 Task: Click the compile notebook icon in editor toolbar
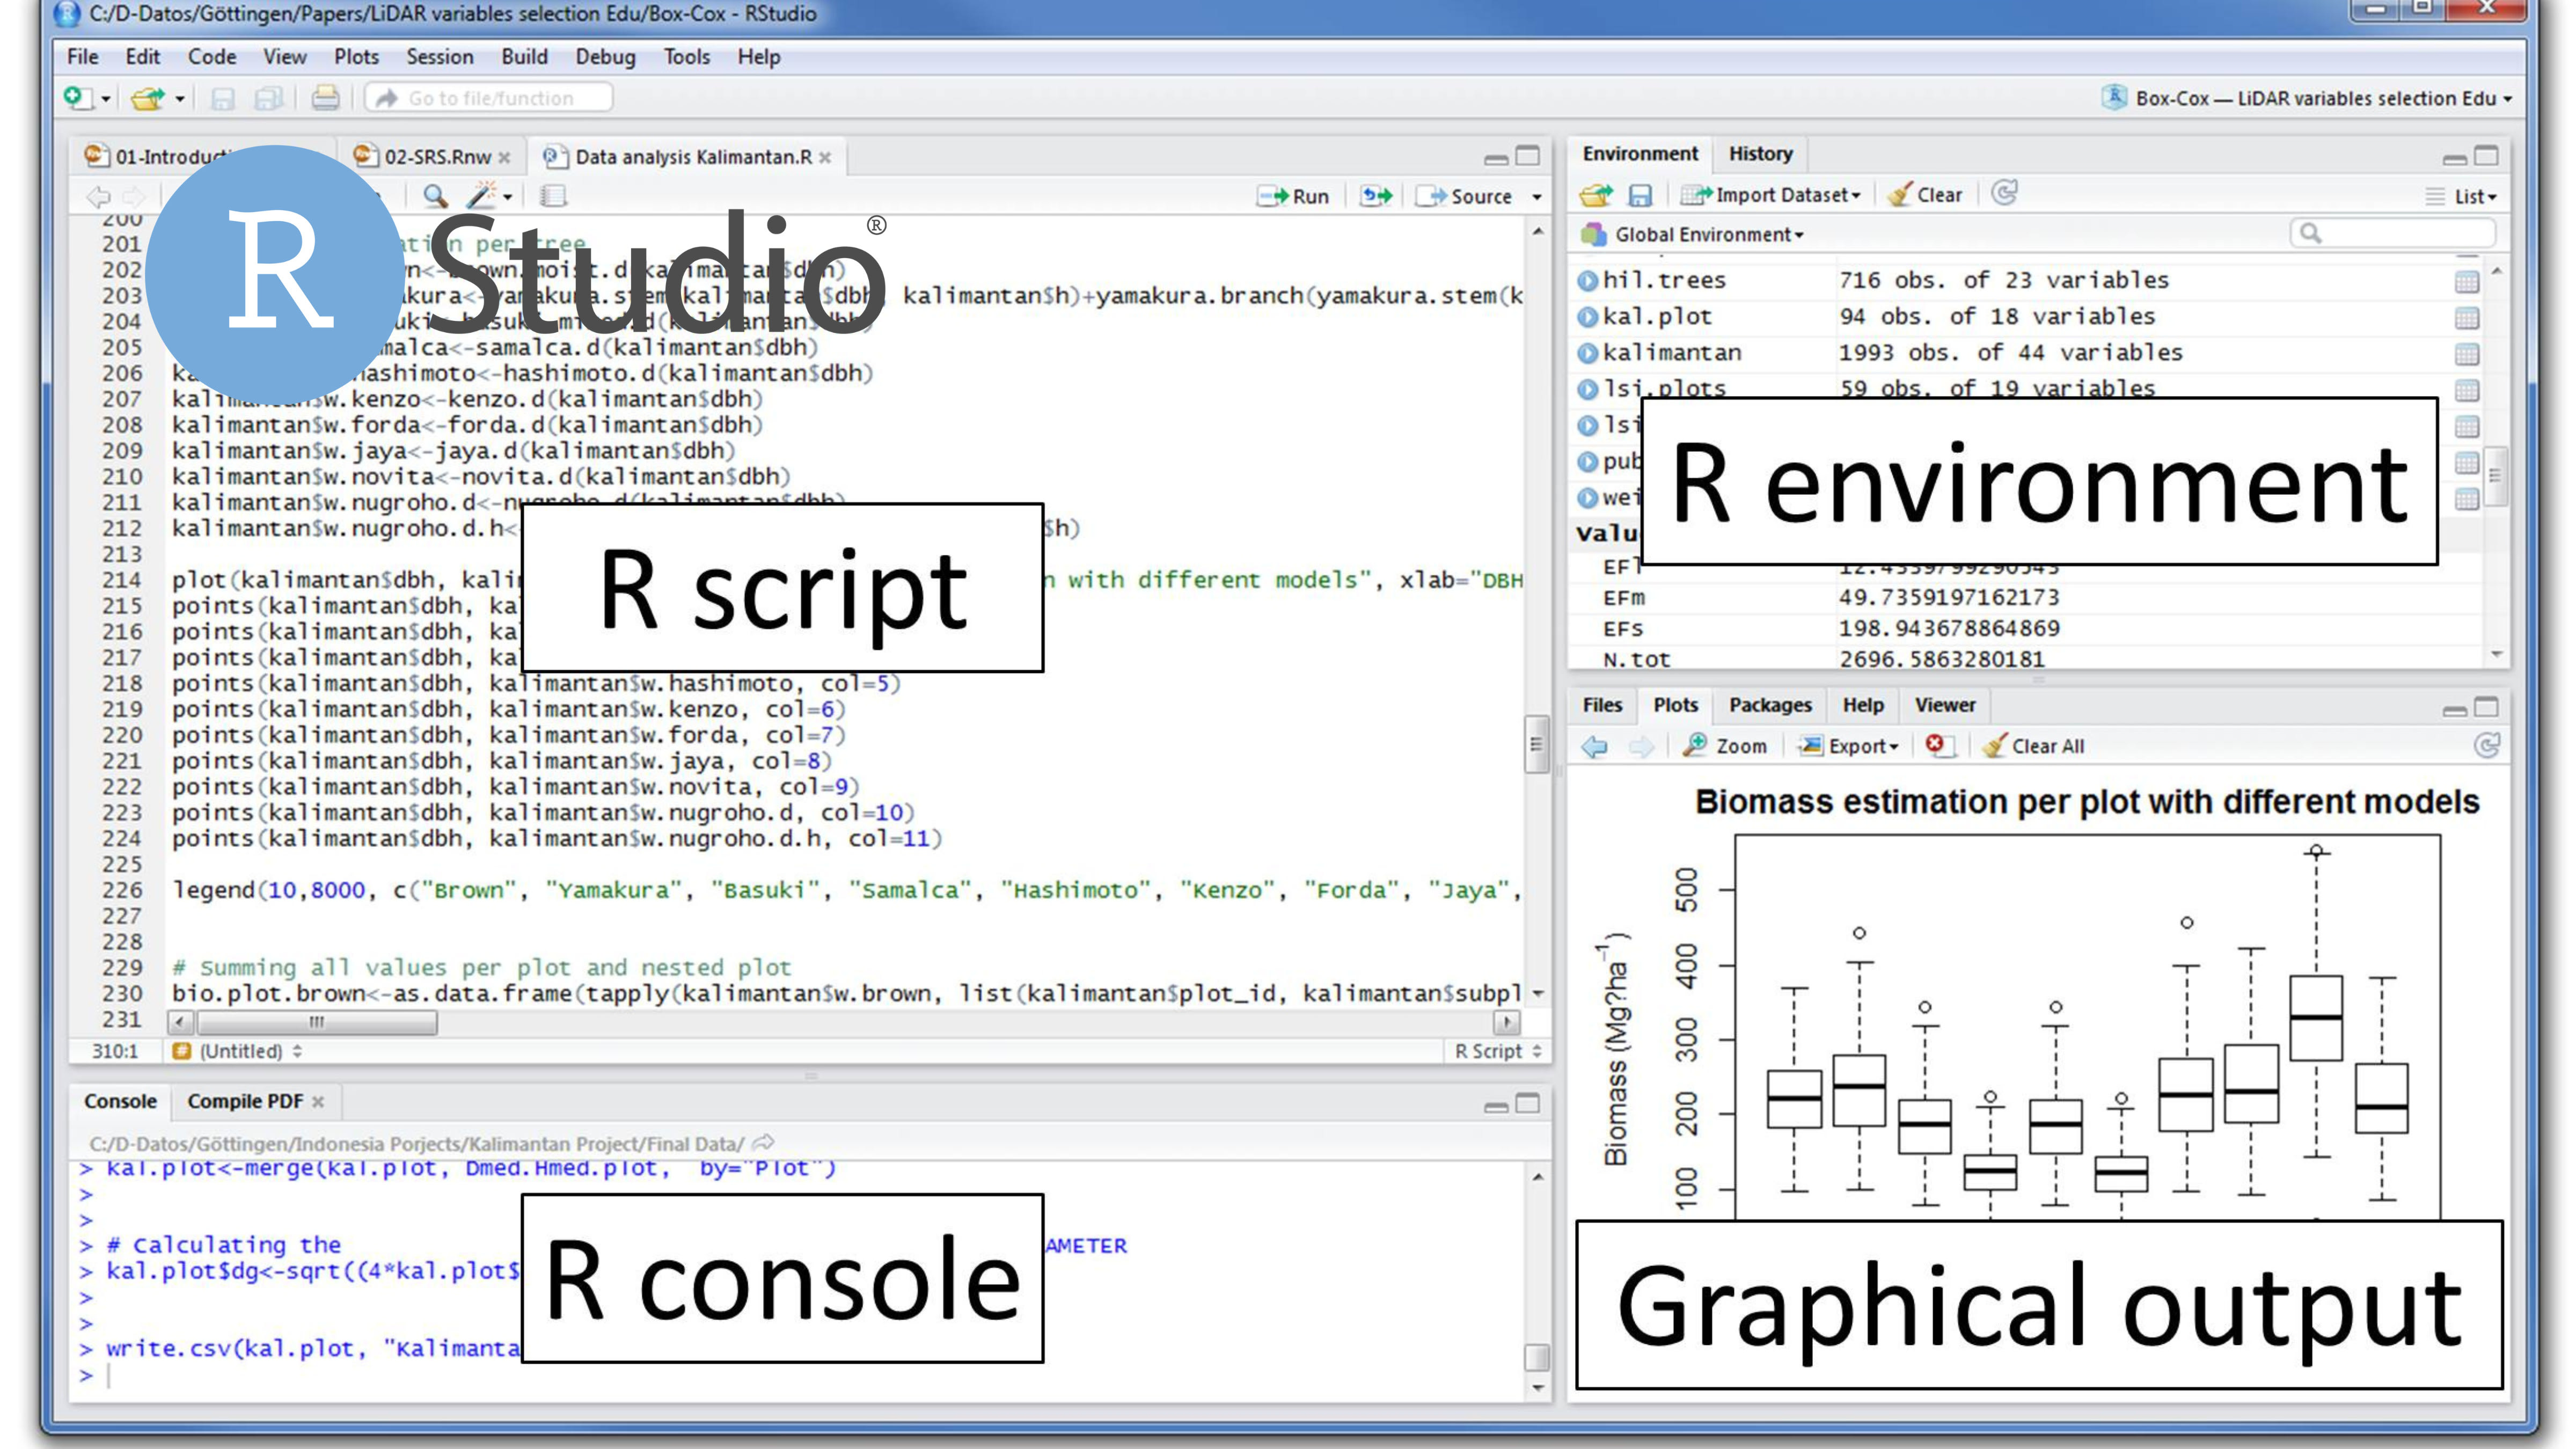click(x=553, y=195)
